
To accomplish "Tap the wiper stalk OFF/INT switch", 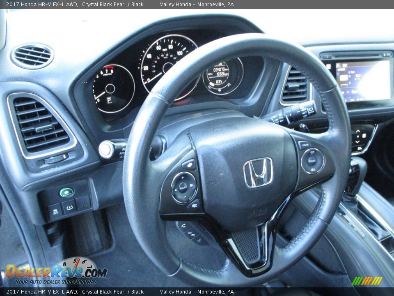I will click(x=305, y=111).
